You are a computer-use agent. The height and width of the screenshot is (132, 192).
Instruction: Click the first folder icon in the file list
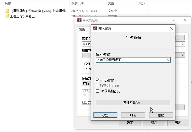tap(7, 11)
